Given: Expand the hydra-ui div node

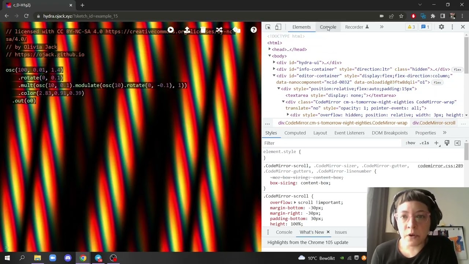Looking at the screenshot, I should (274, 62).
